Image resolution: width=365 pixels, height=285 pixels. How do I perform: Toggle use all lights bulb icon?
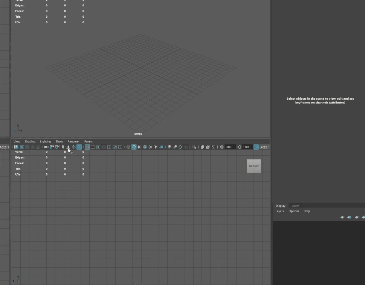pos(156,147)
